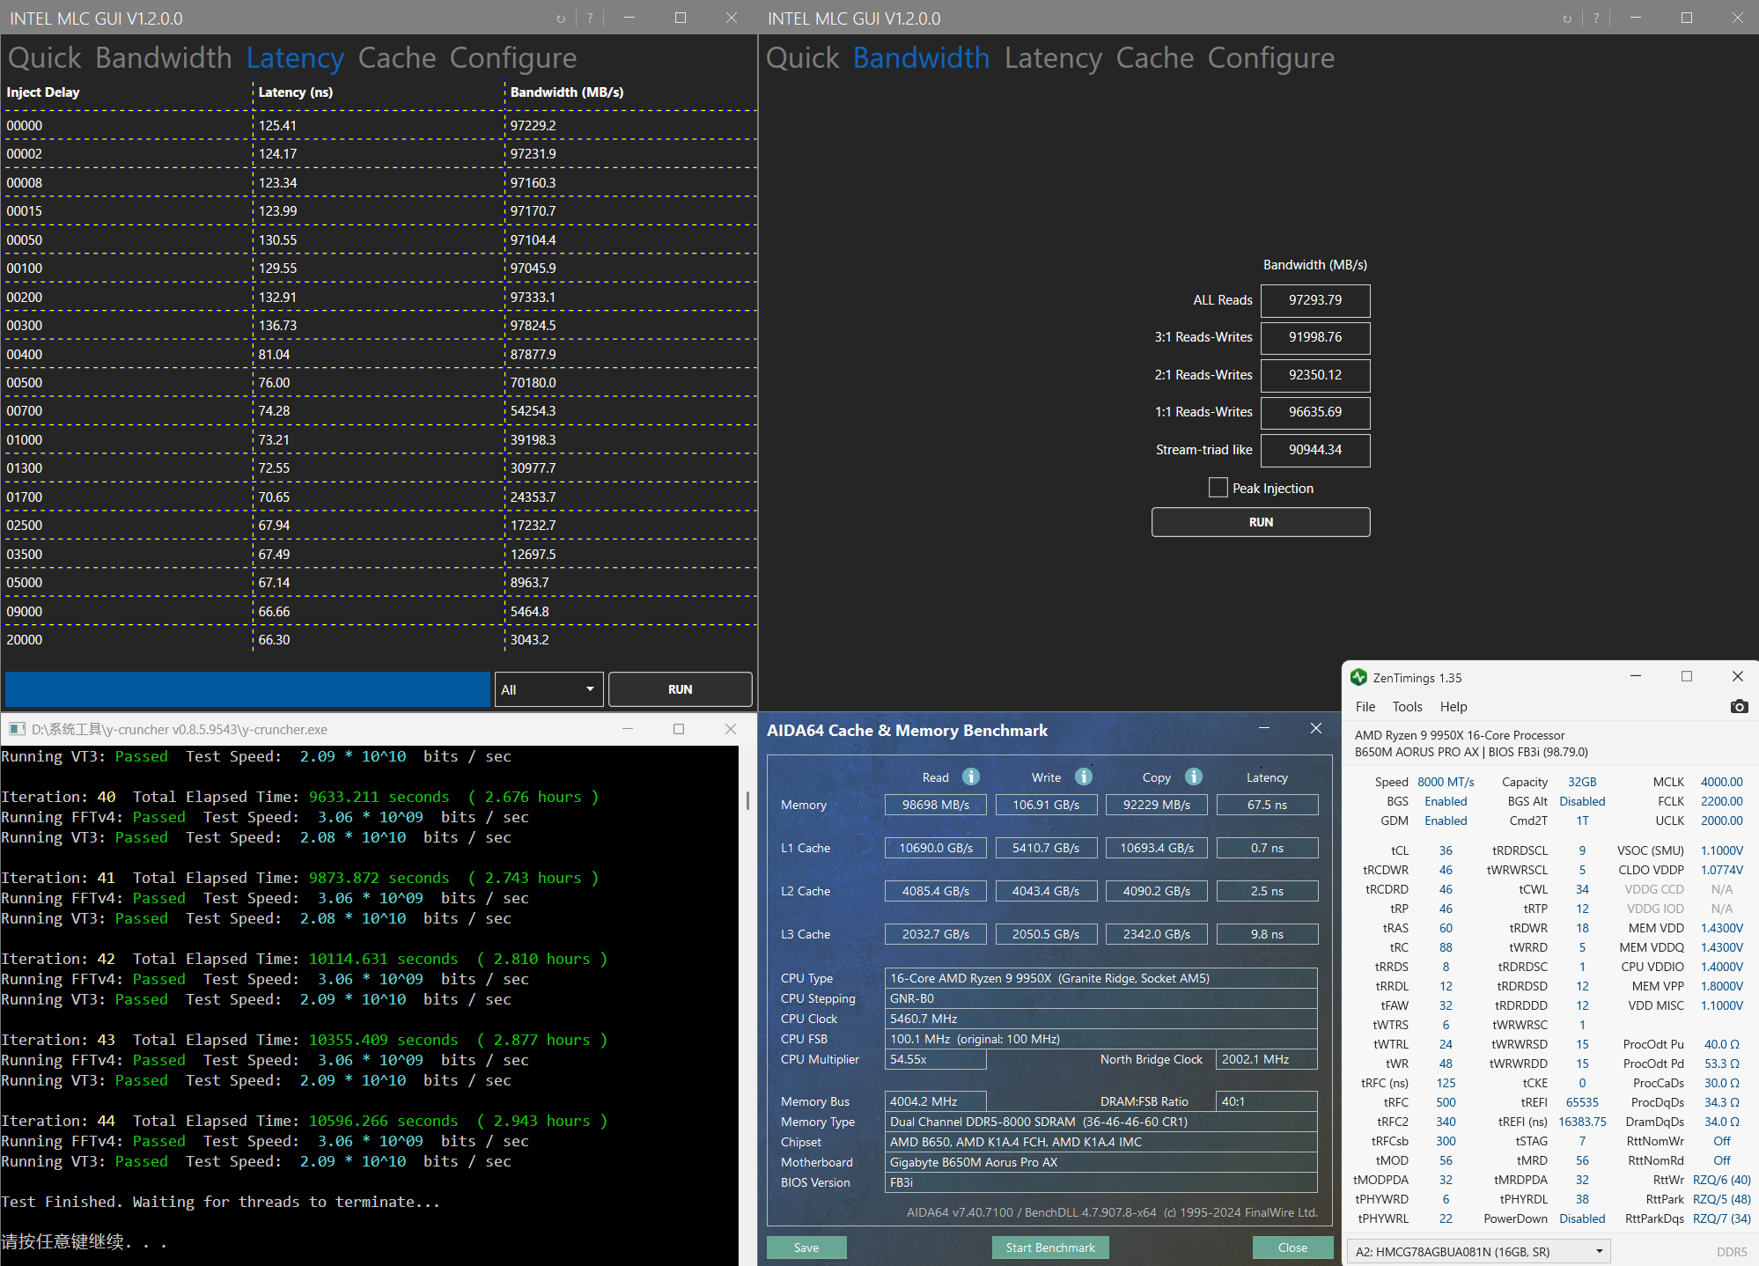Click the AIDA64 Copy info icon
The width and height of the screenshot is (1759, 1266).
(x=1194, y=777)
